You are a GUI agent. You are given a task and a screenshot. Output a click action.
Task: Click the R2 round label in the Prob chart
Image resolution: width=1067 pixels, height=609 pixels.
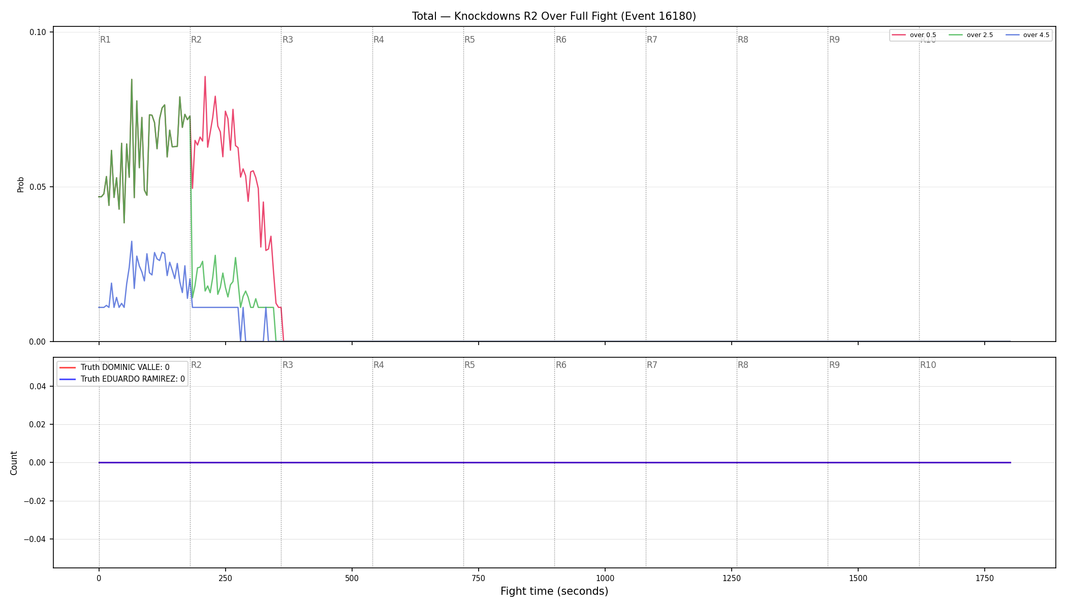[196, 40]
